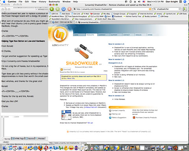Open the Make a Suggestion quick link
Image resolution: width=189 pixels, height=151 pixels.
tap(118, 118)
